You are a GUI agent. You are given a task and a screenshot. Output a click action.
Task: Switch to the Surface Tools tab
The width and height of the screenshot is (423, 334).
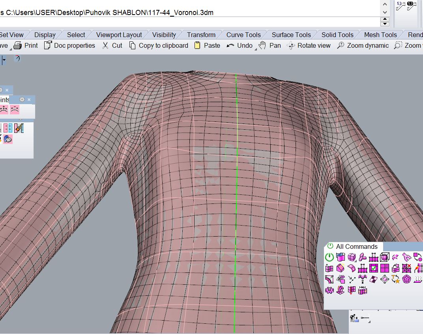[x=291, y=35]
